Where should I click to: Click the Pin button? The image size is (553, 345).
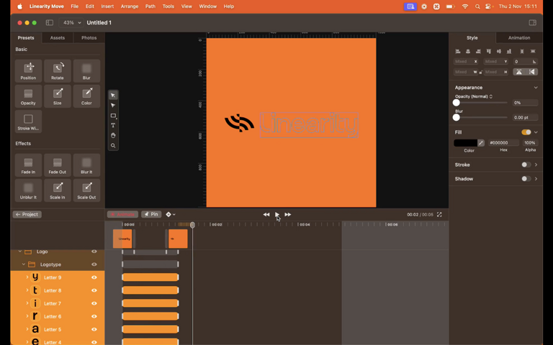pos(151,214)
